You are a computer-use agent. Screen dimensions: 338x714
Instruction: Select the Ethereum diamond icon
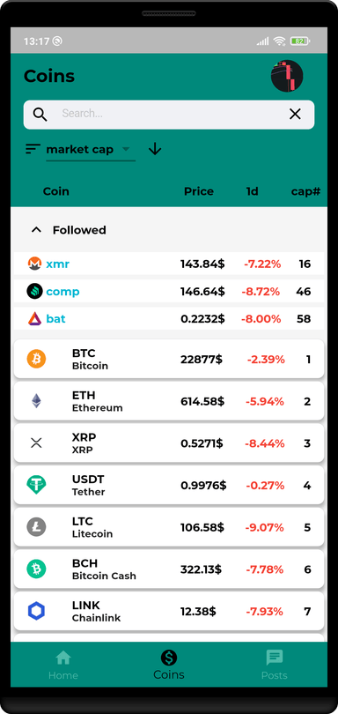(36, 401)
